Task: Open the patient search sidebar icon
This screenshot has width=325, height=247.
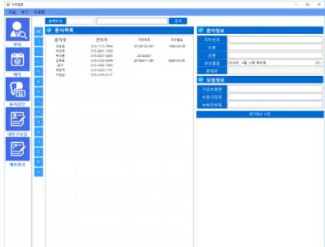Action: (18, 29)
